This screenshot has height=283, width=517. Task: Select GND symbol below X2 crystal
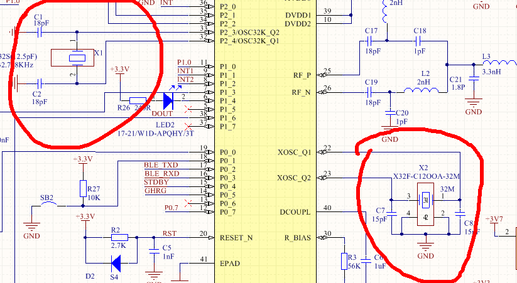[425, 247]
